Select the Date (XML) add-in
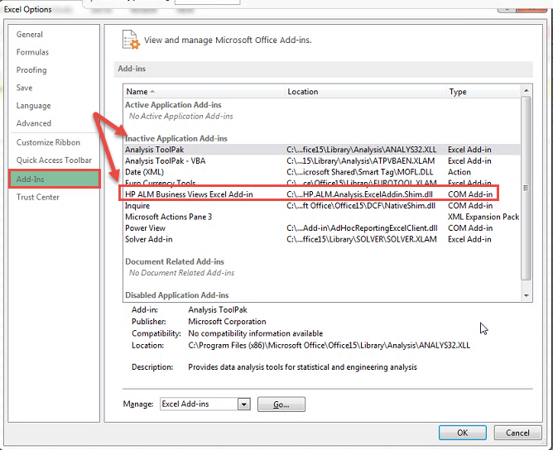Image resolution: width=553 pixels, height=450 pixels. coord(322,172)
